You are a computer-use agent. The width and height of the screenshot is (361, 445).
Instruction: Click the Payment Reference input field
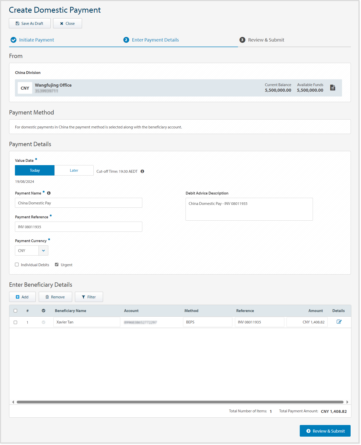click(78, 227)
